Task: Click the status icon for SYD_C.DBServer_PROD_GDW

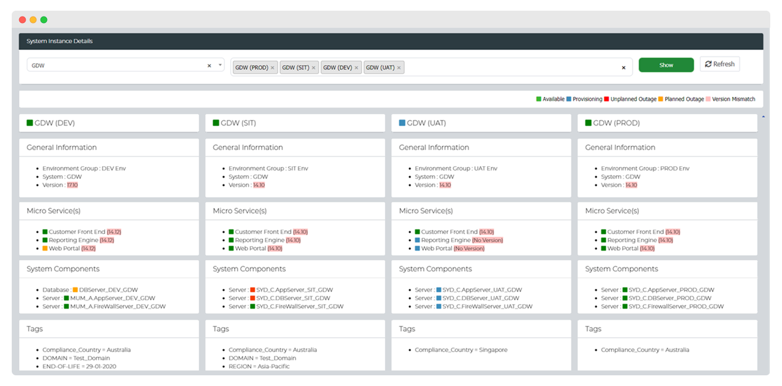Action: click(624, 298)
